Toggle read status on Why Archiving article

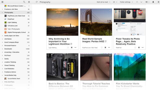[x=72, y=47]
